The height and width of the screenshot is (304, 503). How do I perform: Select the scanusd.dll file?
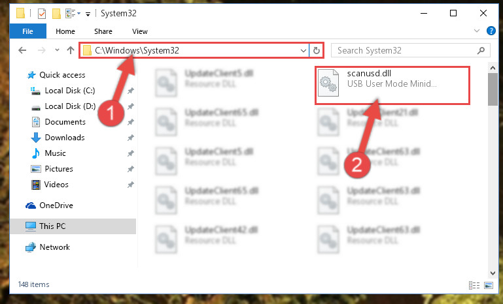pyautogui.click(x=392, y=85)
